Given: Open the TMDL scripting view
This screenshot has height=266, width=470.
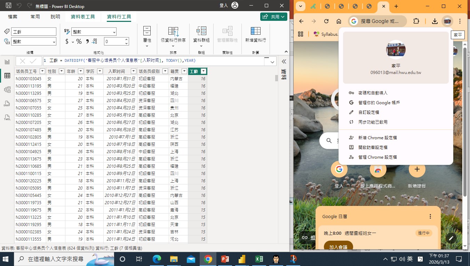Looking at the screenshot, I should point(6,117).
